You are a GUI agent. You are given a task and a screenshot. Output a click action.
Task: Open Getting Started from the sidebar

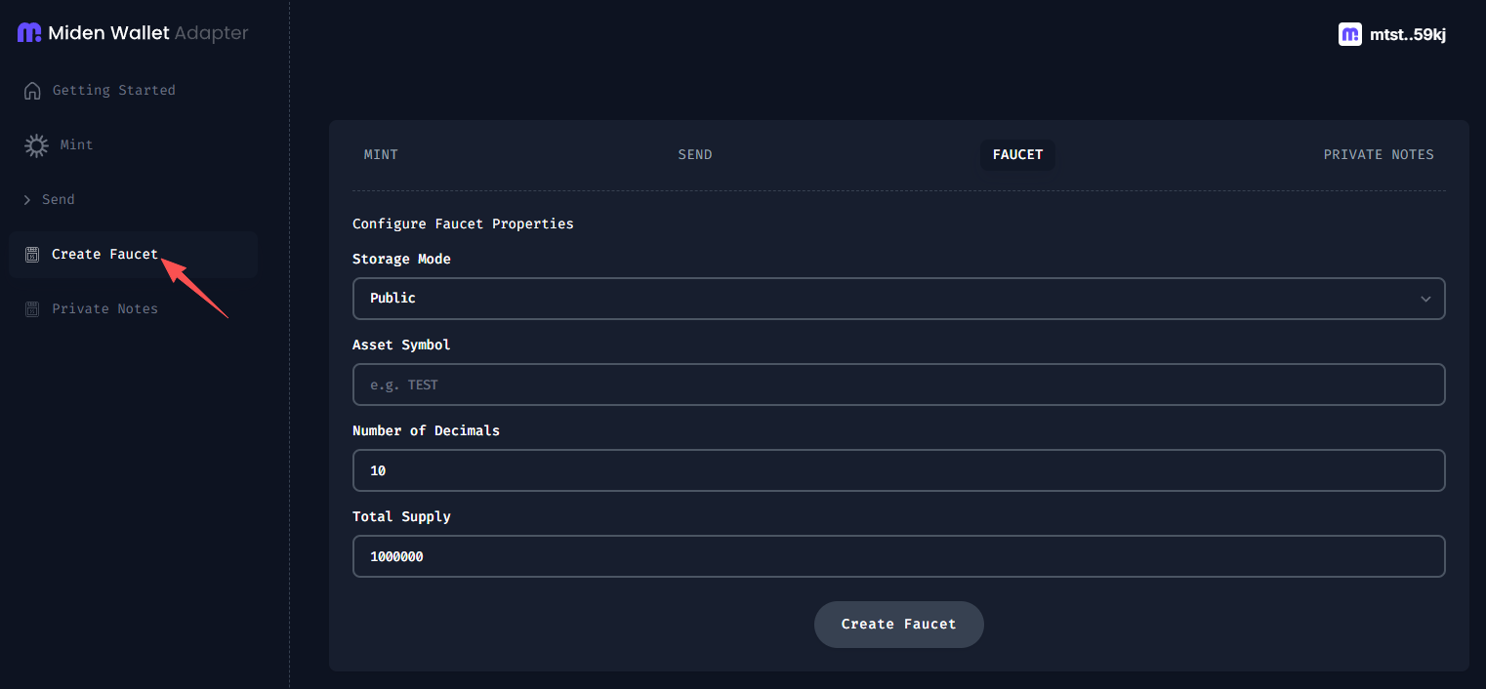pyautogui.click(x=114, y=90)
